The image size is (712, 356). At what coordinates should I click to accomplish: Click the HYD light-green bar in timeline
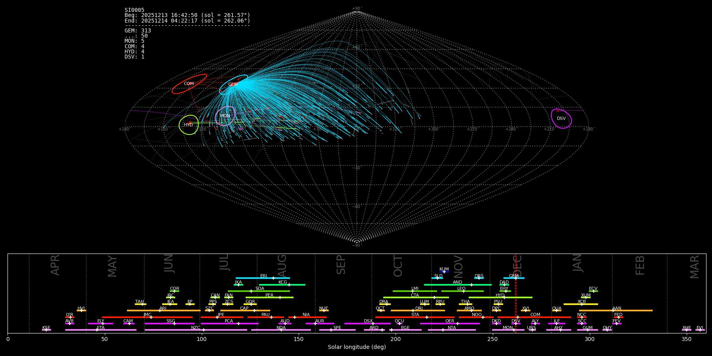click(x=500, y=297)
